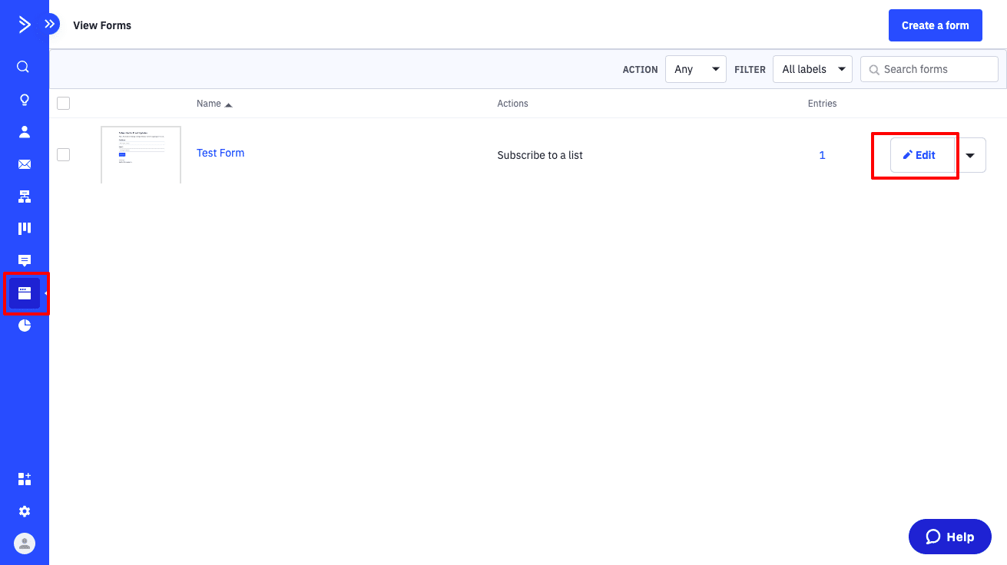Click the Create a form button
The width and height of the screenshot is (1007, 565).
pyautogui.click(x=936, y=25)
